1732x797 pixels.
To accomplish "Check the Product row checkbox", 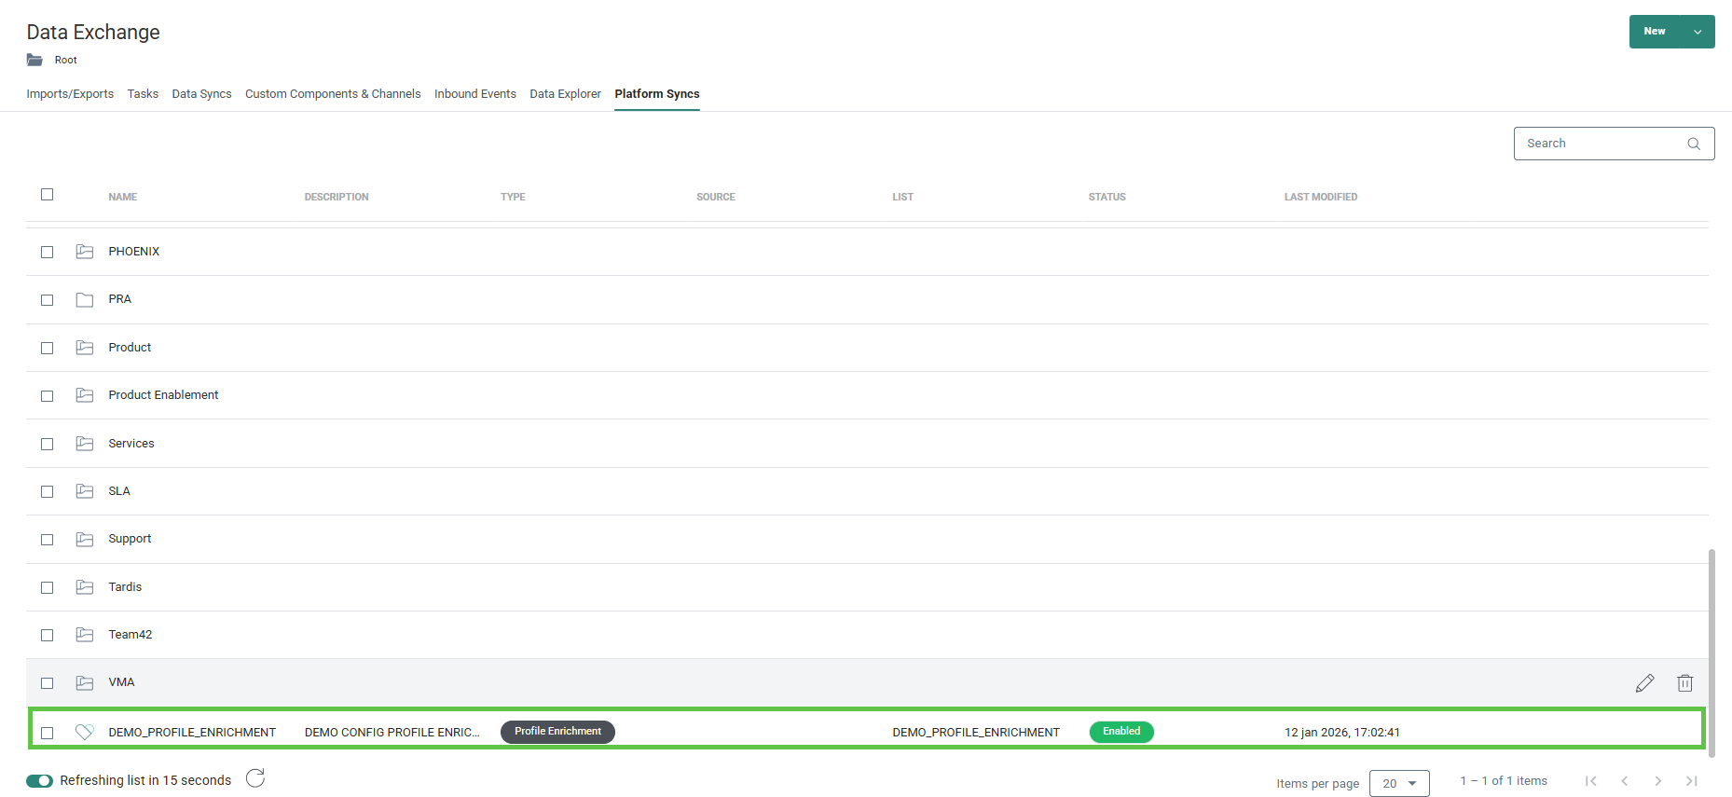I will coord(48,349).
